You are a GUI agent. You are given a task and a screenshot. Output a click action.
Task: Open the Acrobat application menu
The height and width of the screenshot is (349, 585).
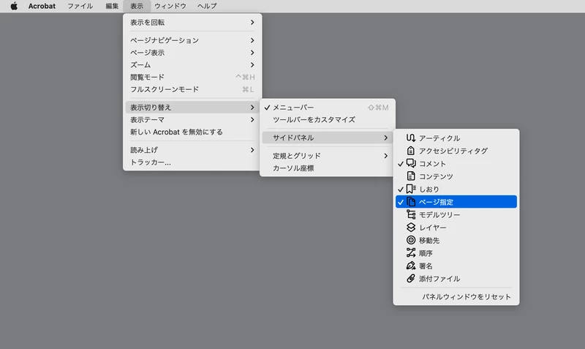42,6
